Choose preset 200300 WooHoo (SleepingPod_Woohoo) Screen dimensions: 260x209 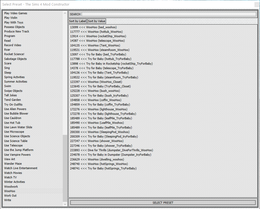(100, 132)
